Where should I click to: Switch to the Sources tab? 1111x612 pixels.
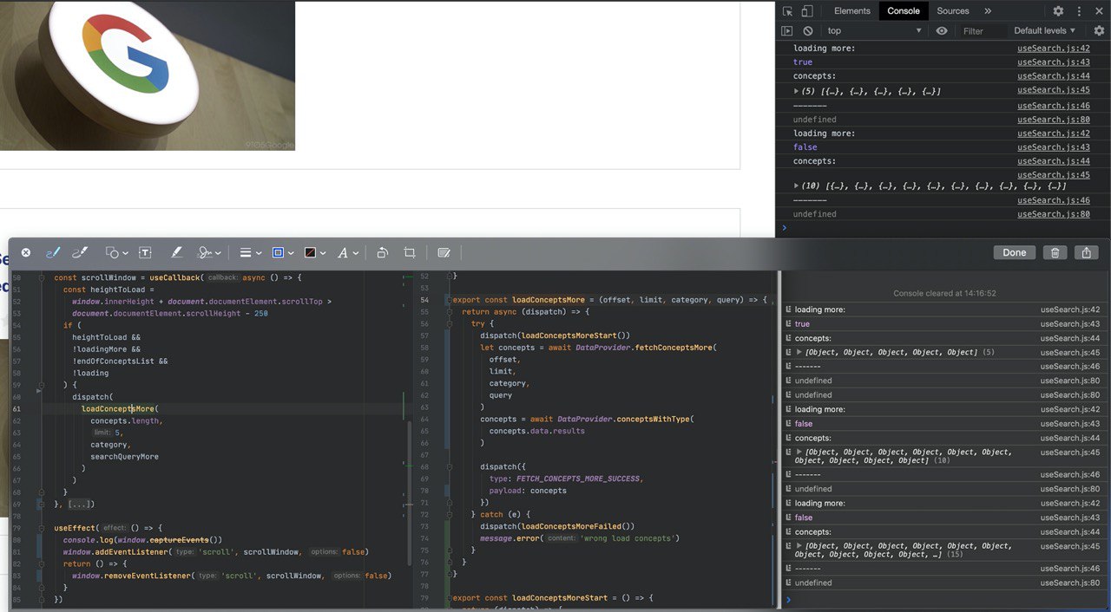tap(952, 11)
